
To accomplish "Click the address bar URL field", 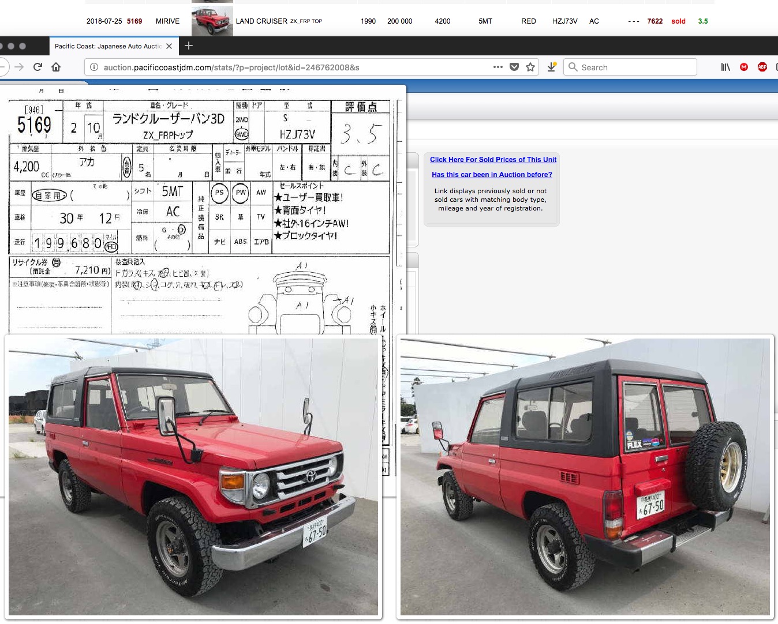I will 289,67.
